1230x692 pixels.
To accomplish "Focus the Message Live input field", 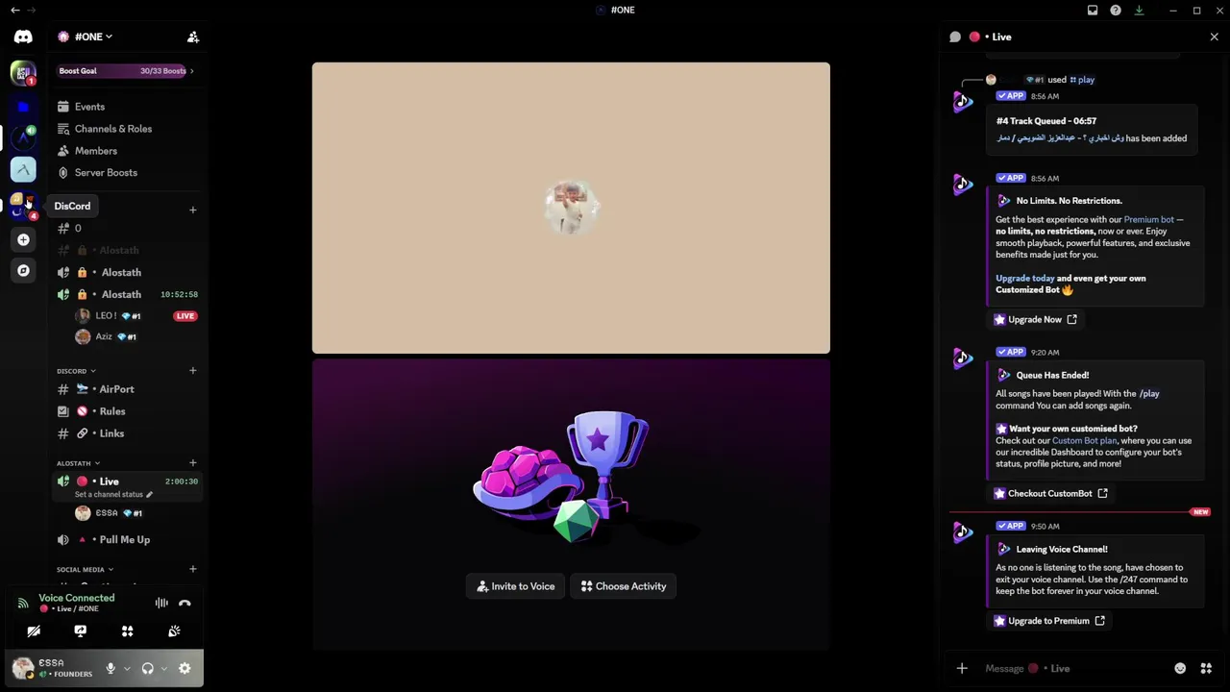I will tap(1071, 669).
